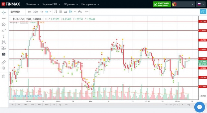This screenshot has height=113, width=207.
Task: Toggle log scale mode
Action: (189, 105)
